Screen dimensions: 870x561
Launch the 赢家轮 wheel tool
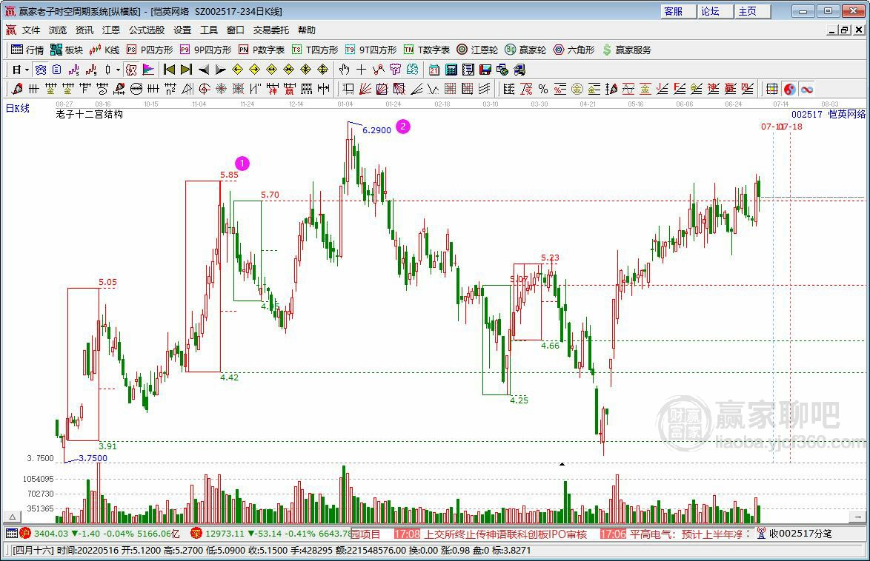(x=525, y=50)
